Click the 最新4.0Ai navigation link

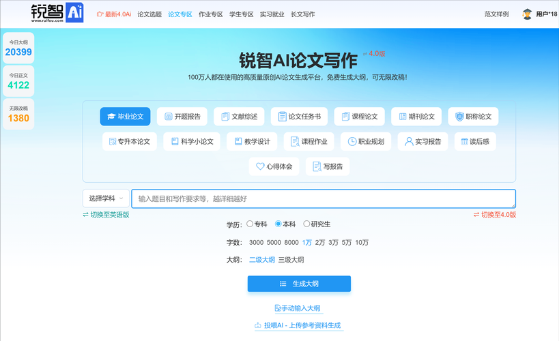pyautogui.click(x=114, y=14)
